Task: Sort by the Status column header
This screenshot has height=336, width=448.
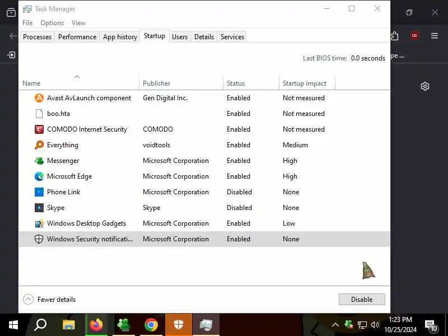Action: 251,83
